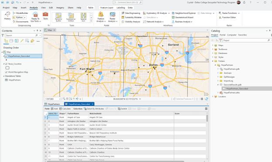Launch the Suitability Modeler
The image size is (272, 162).
tap(132, 17)
